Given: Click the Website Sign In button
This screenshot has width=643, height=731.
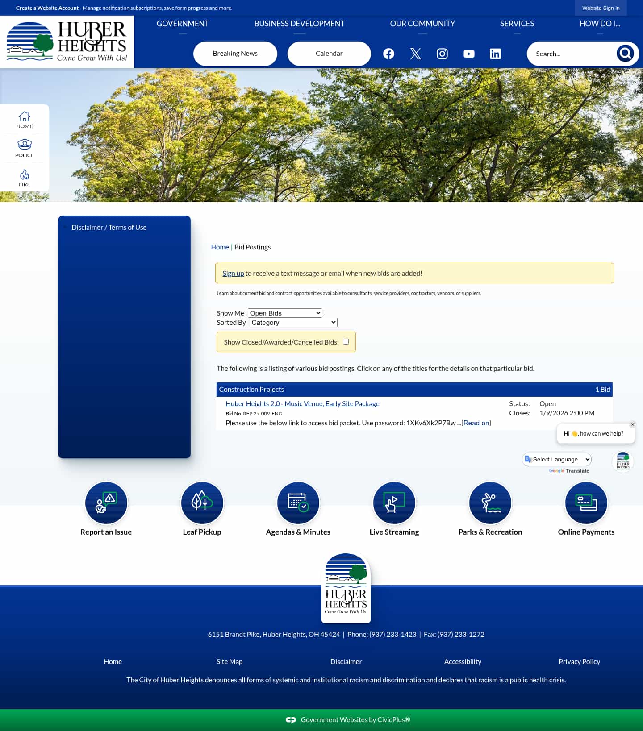Looking at the screenshot, I should pyautogui.click(x=601, y=8).
